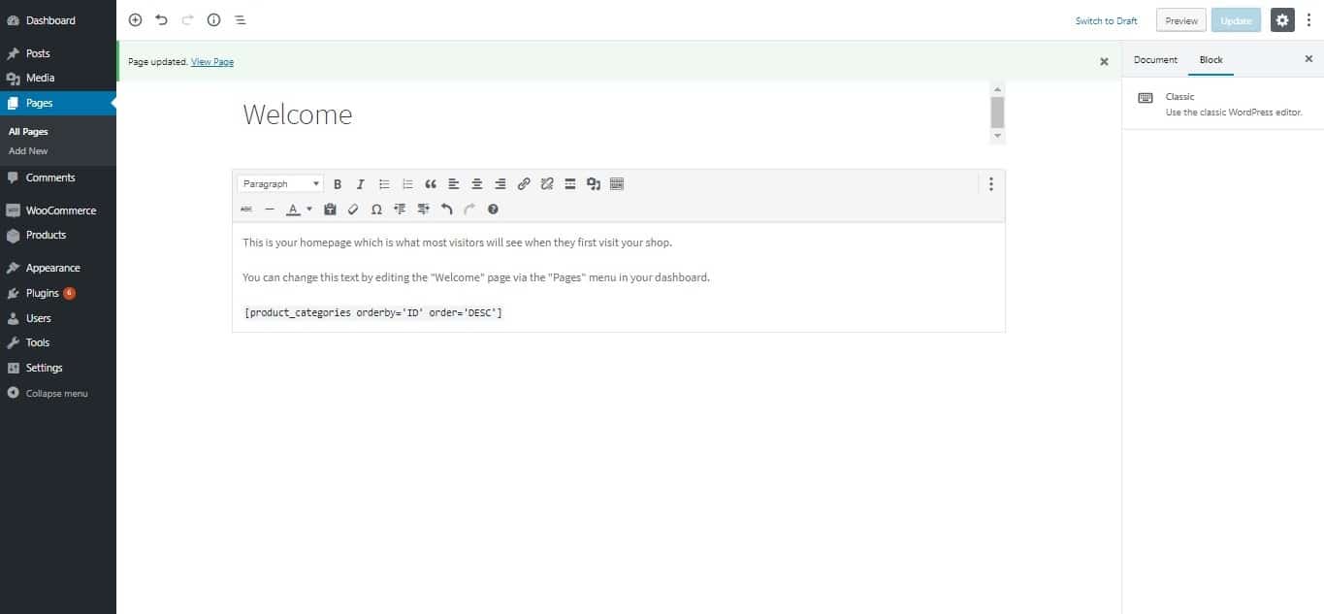
Task: Clear formatting using the eraser icon
Action: [x=352, y=209]
